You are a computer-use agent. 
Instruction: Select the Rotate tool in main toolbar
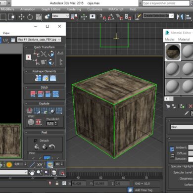[30, 17]
